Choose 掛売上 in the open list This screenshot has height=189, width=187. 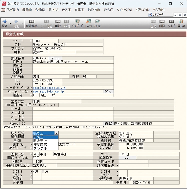[46, 137]
